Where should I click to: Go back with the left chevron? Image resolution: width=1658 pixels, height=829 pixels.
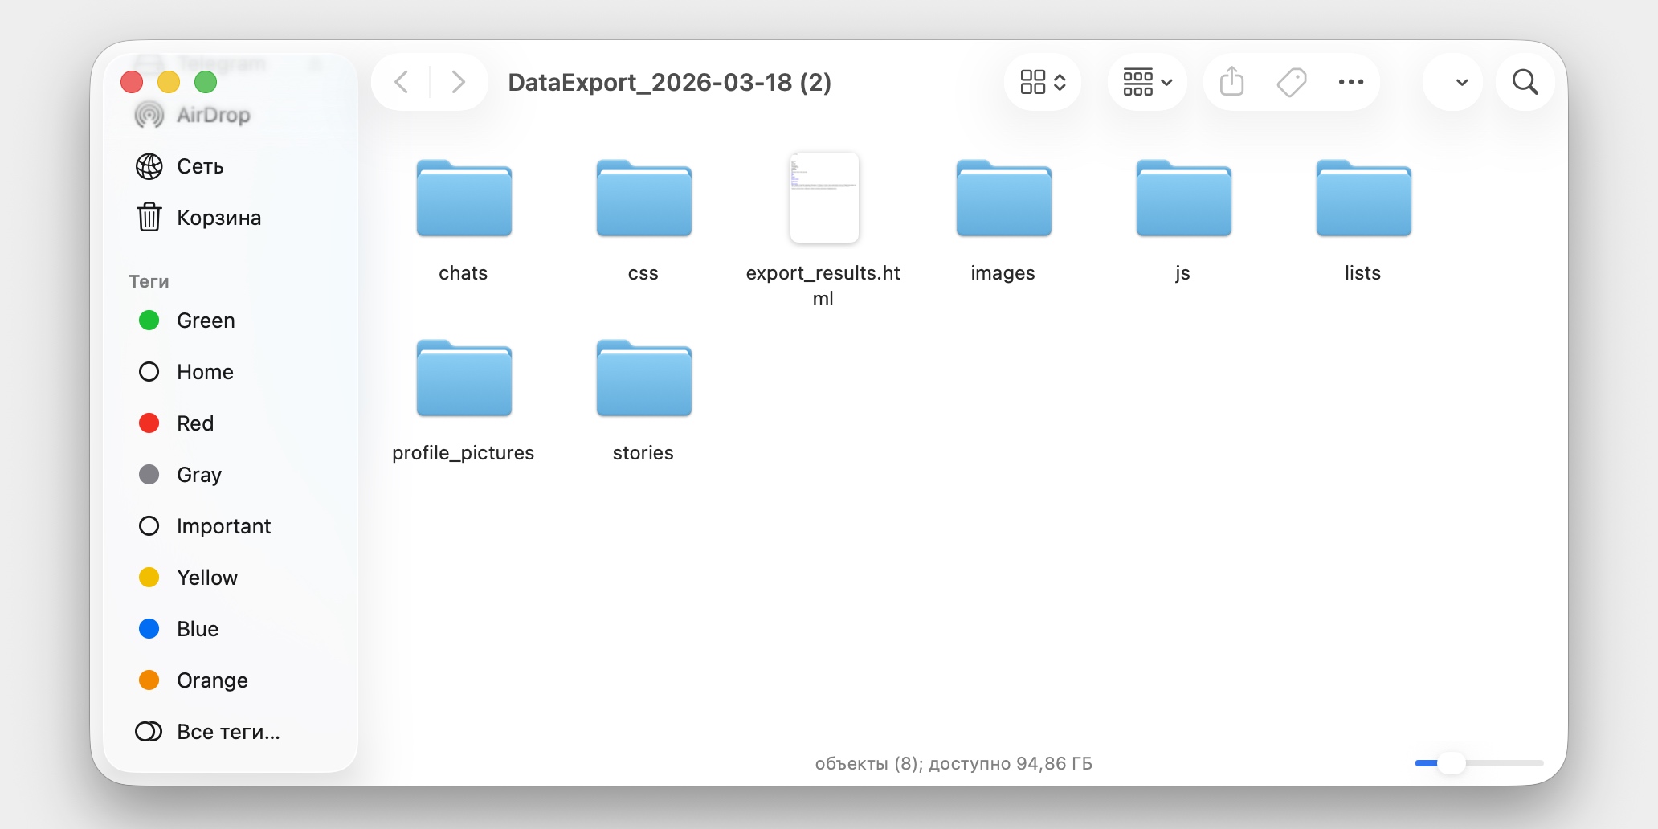(402, 82)
